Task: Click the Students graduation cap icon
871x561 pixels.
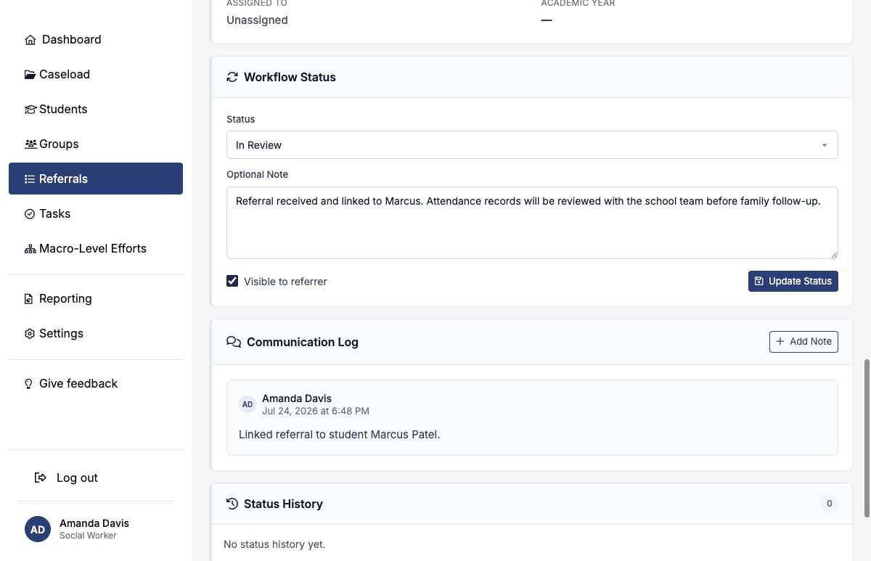Action: pyautogui.click(x=30, y=110)
